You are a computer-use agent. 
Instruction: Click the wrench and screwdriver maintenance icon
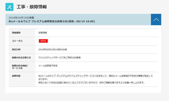coord(10,7)
